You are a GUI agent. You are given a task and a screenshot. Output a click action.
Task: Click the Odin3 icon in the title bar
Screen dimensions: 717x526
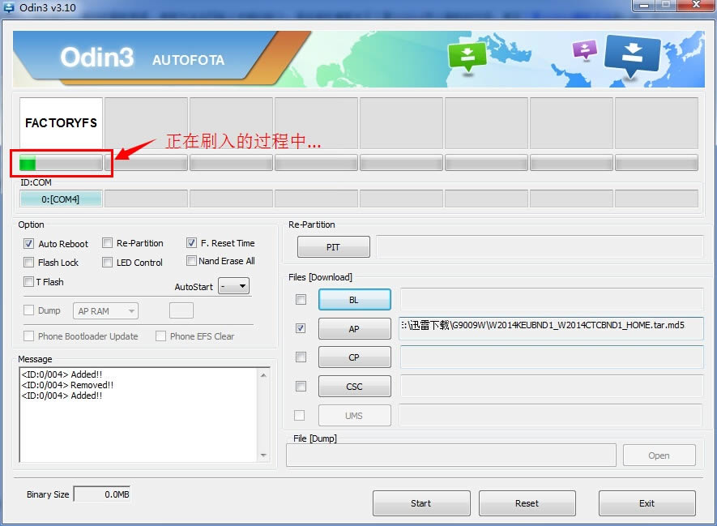coord(10,6)
